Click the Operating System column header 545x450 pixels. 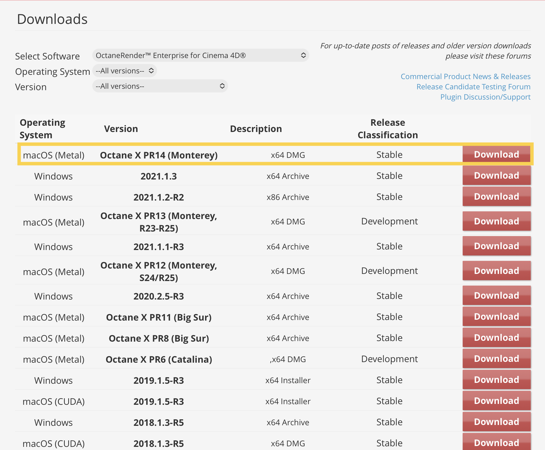coord(42,129)
